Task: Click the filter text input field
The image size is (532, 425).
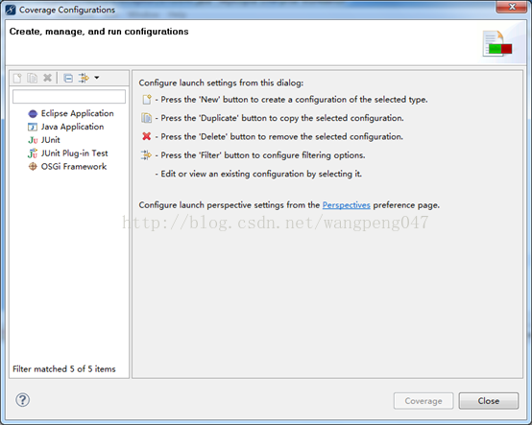Action: [69, 96]
